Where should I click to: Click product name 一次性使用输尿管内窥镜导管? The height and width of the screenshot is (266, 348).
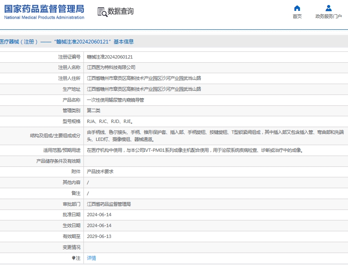coord(116,100)
